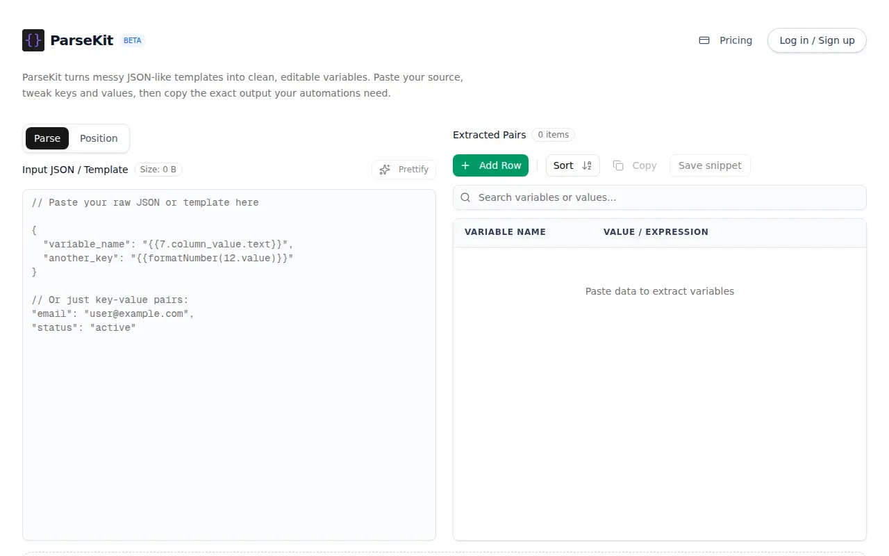Click the search magnifier icon
The width and height of the screenshot is (889, 556).
(x=466, y=197)
